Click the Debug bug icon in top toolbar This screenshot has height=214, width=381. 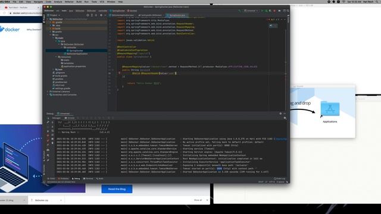266,11
